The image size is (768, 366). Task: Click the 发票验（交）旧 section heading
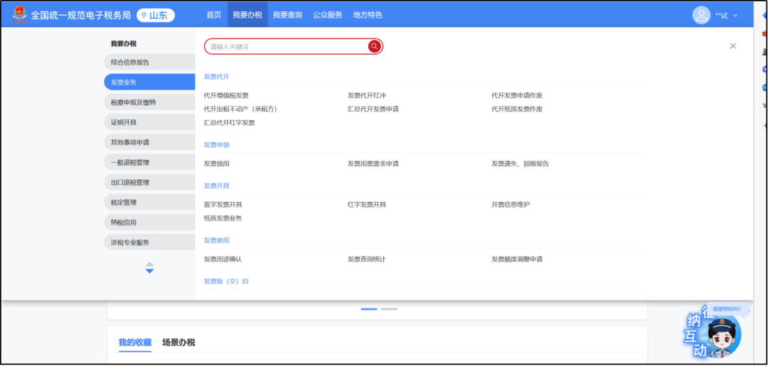point(226,281)
